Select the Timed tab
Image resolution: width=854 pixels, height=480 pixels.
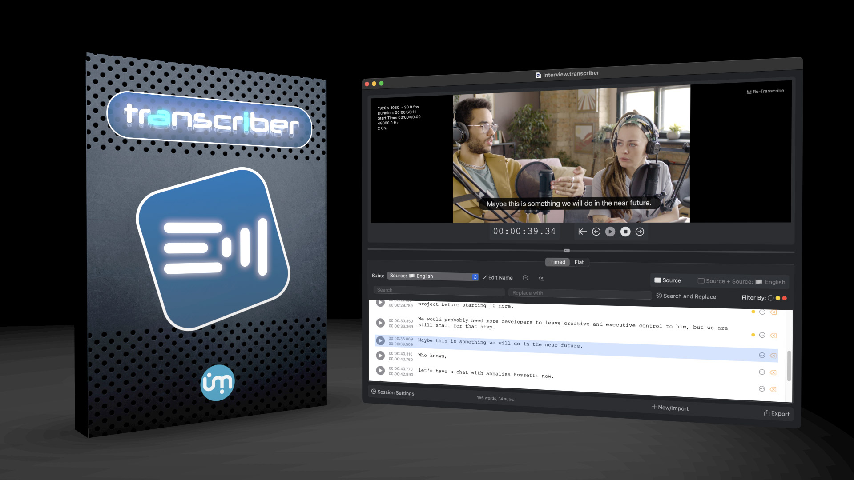(557, 262)
